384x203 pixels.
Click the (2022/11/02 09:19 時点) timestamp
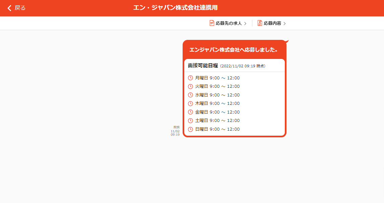tap(243, 66)
